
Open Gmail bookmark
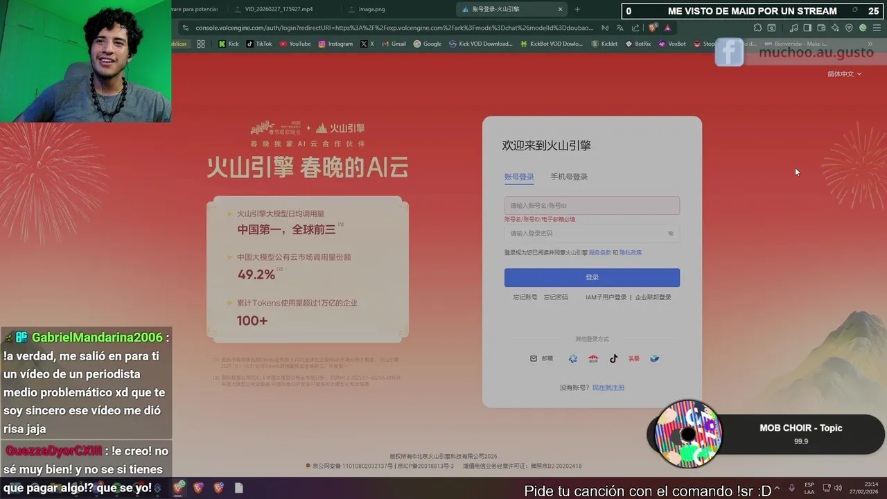(393, 44)
